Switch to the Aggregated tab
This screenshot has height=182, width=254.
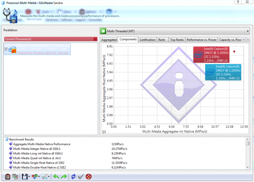(109, 40)
